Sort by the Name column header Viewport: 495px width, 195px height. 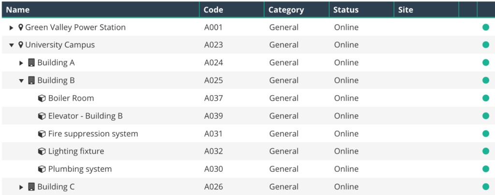coord(18,10)
